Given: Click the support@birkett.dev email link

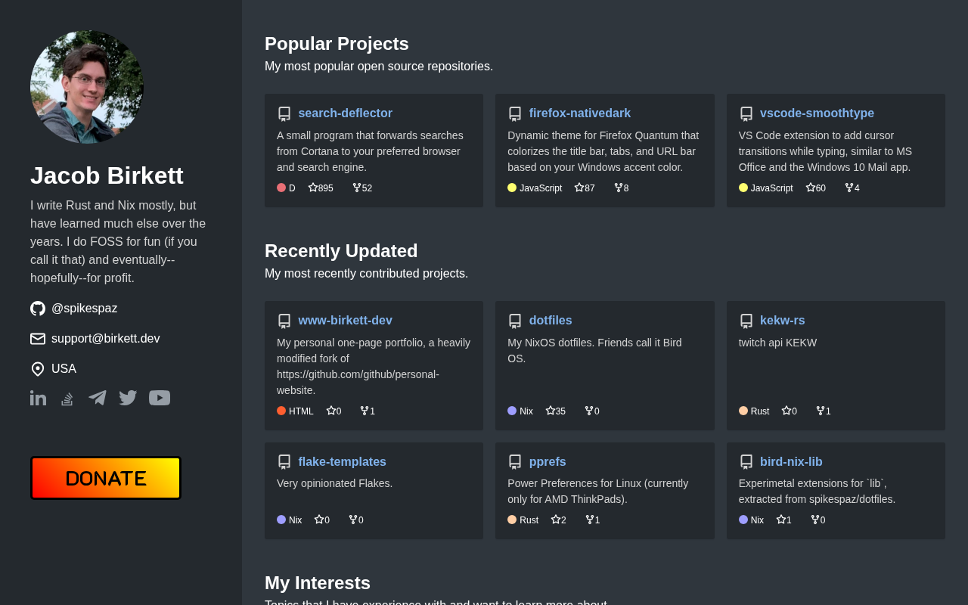Looking at the screenshot, I should [x=105, y=339].
